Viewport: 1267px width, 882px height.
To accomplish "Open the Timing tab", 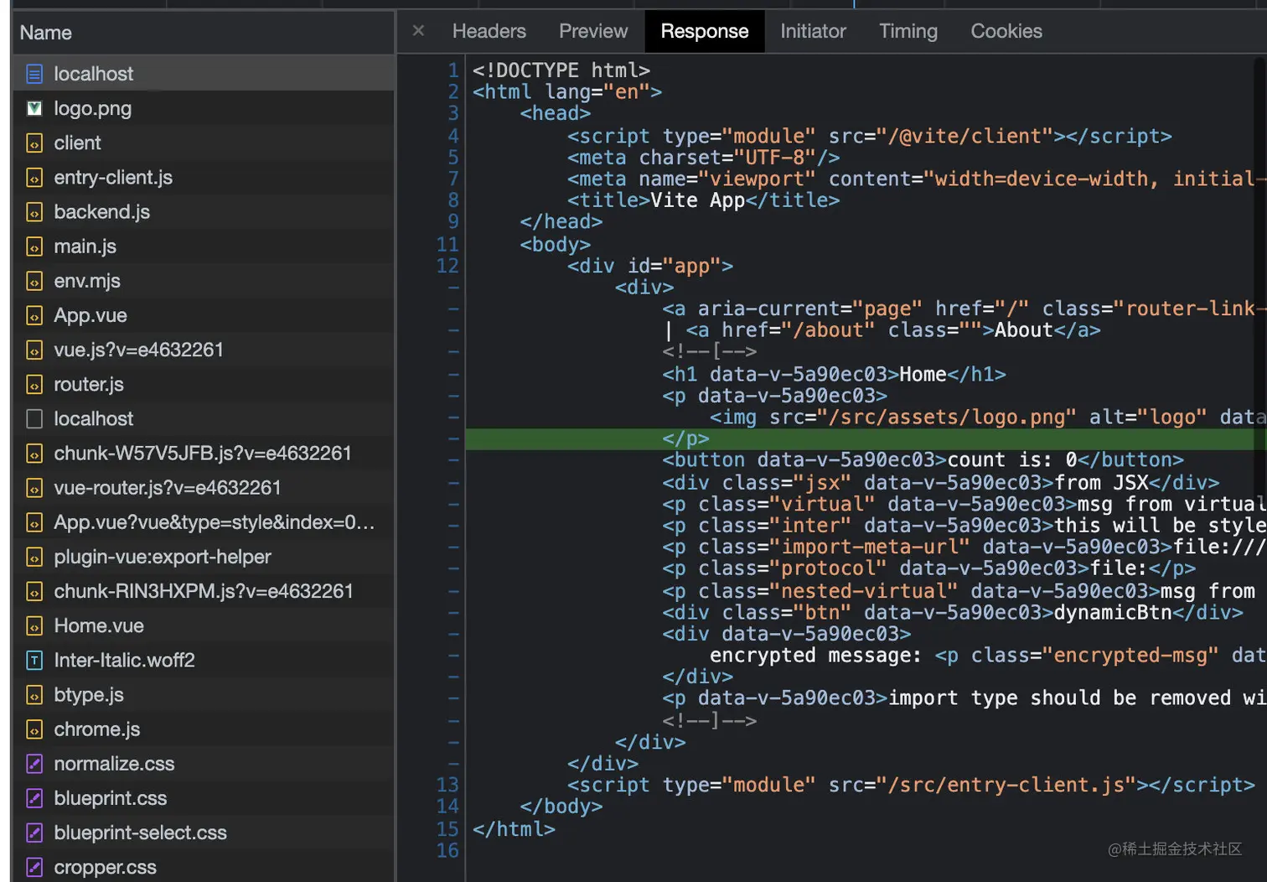I will click(x=908, y=31).
